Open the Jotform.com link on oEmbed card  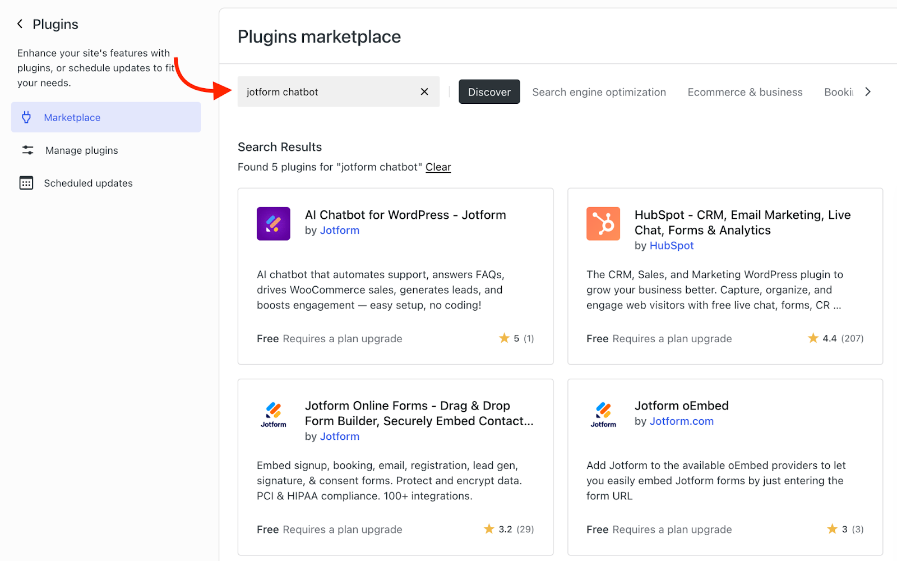[x=681, y=421]
